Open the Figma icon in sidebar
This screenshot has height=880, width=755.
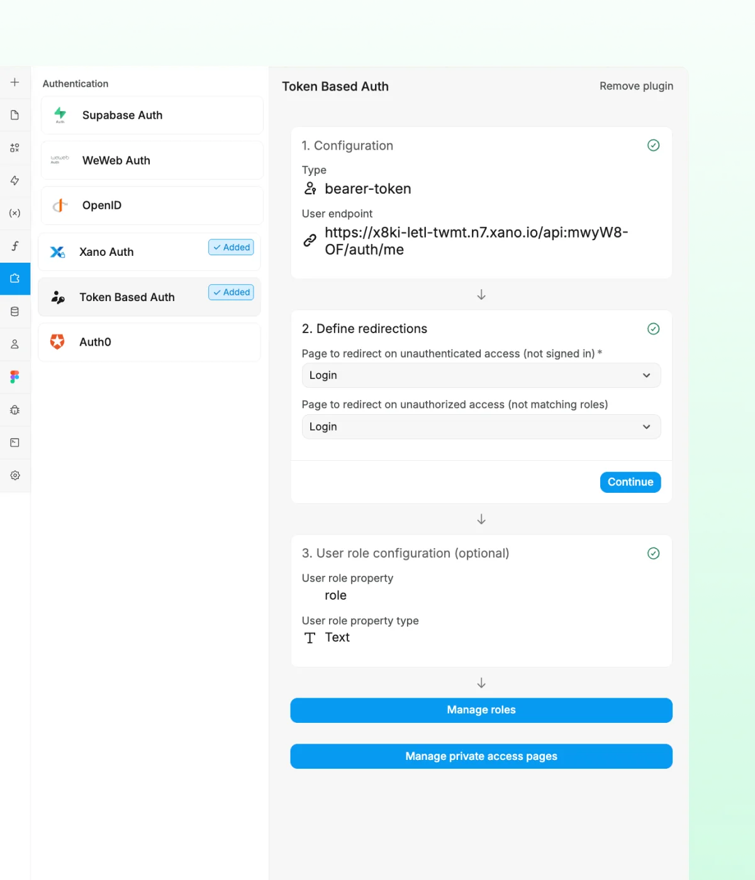(14, 377)
